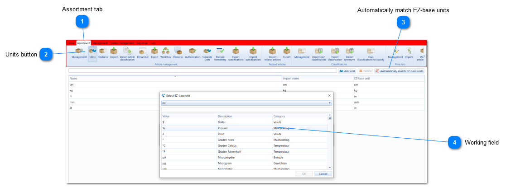Sort by the Import name column header
Viewport: 506px width, 187px height.
point(318,79)
